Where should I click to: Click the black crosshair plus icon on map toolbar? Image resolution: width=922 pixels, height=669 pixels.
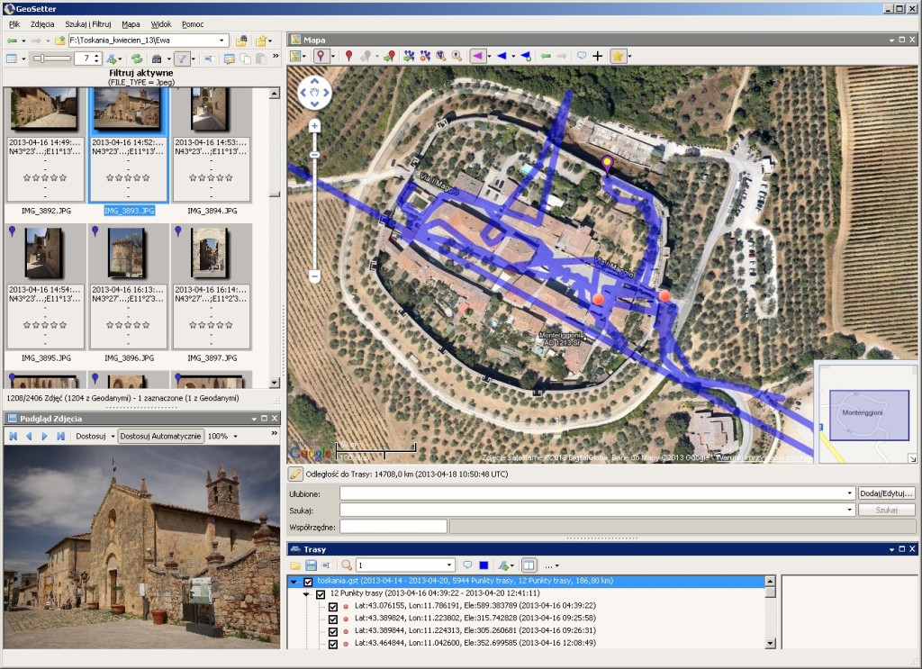pos(597,56)
